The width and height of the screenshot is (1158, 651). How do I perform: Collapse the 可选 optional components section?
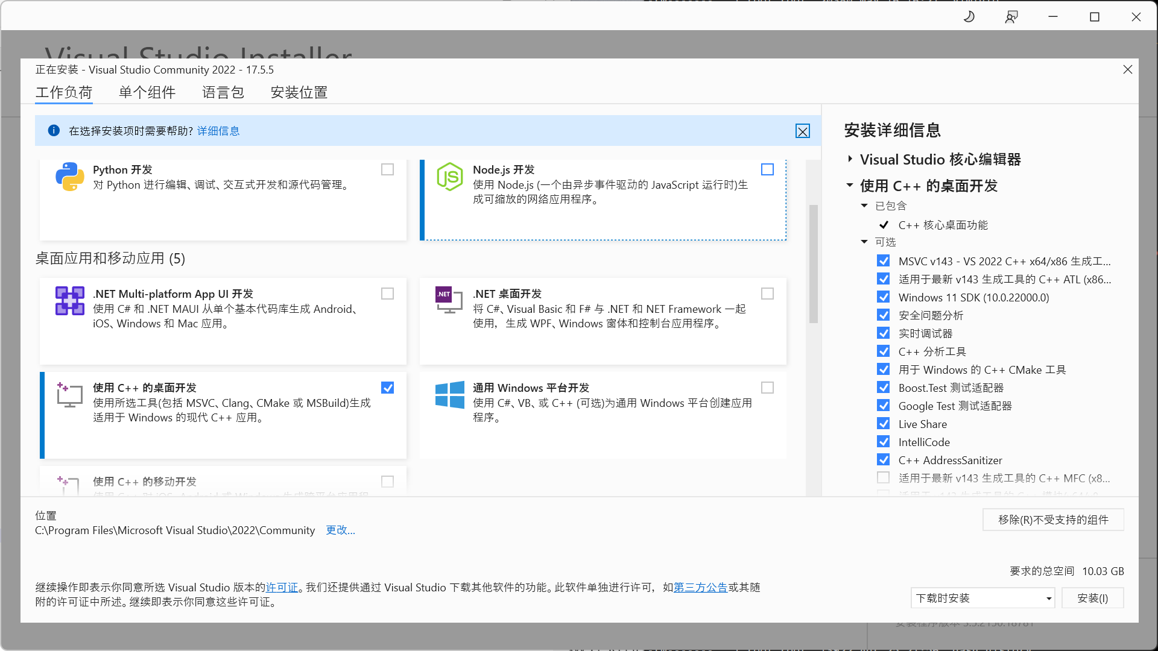pyautogui.click(x=864, y=242)
